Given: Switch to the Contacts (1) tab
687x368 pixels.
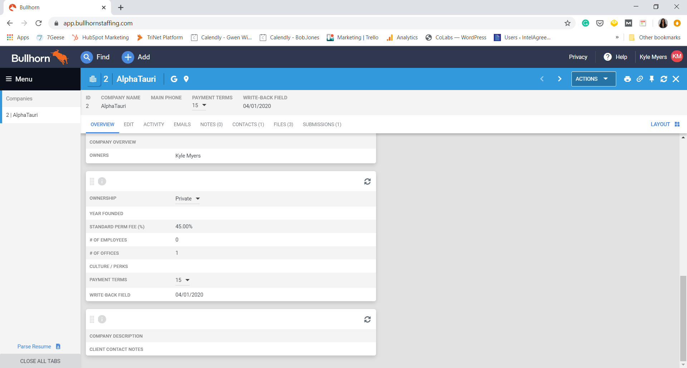Looking at the screenshot, I should click(x=248, y=124).
